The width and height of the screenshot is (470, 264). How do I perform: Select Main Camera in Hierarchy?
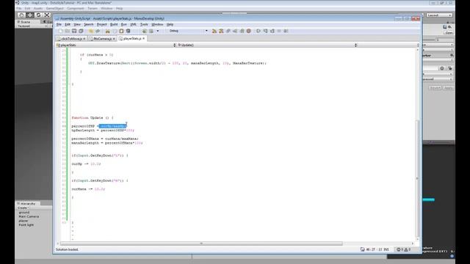29,216
